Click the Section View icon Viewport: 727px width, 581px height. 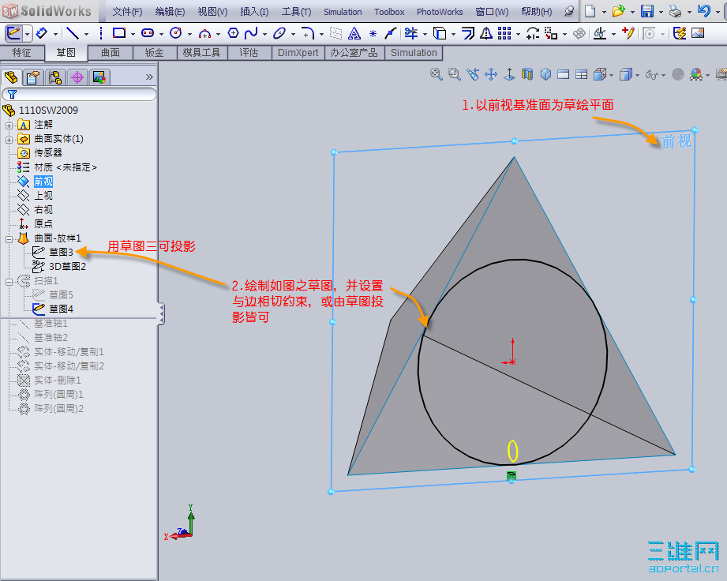527,74
